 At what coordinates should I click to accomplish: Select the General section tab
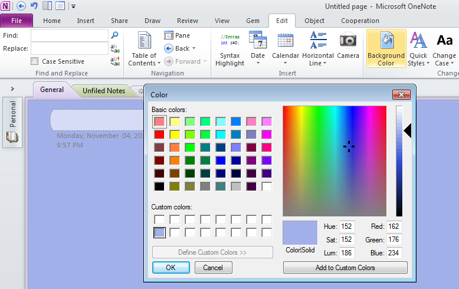[x=52, y=90]
